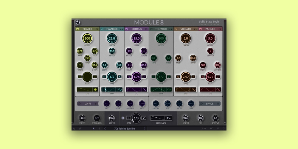Screen dimensions: 298x149
Task: Enable the LO-FI section power
Action: pos(80,104)
